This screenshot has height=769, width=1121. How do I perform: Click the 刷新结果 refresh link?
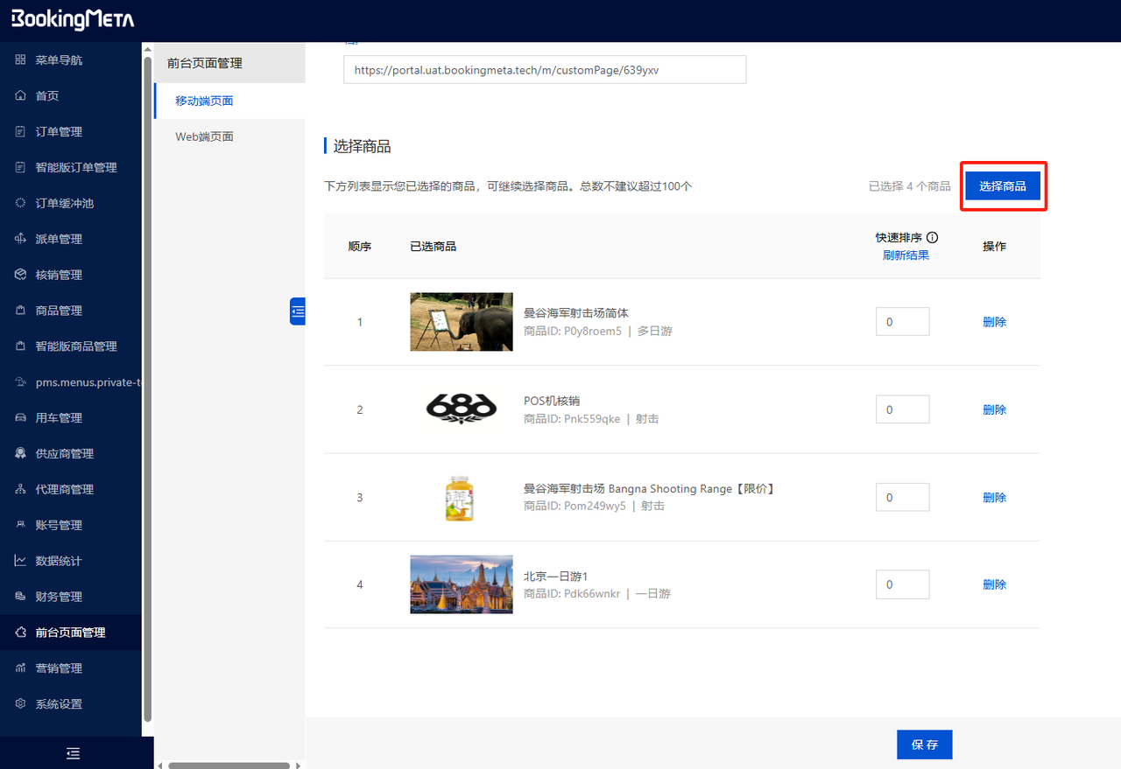pyautogui.click(x=906, y=254)
